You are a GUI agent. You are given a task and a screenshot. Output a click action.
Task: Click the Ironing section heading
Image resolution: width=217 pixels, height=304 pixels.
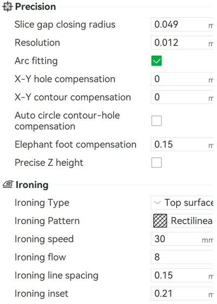(x=32, y=185)
